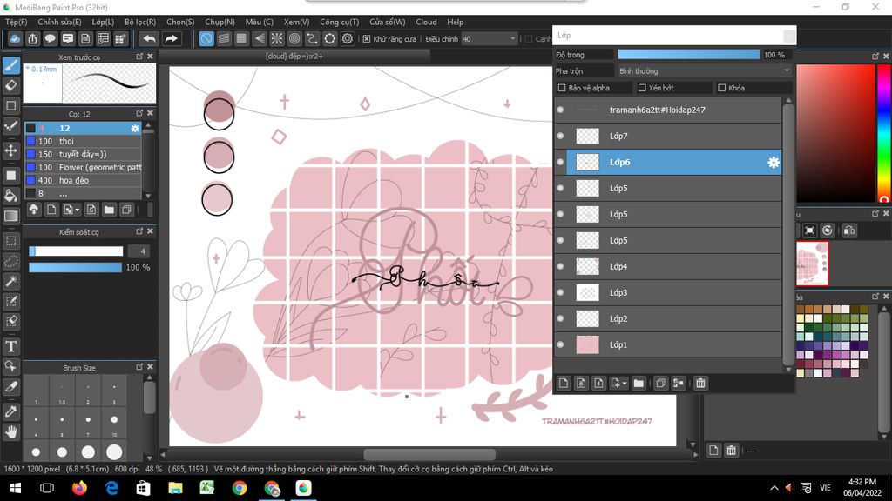Click the canvas horizontal scrollbar
The width and height of the screenshot is (892, 501).
point(429,454)
